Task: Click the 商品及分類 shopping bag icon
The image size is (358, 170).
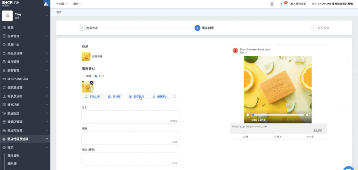Action: point(4,53)
